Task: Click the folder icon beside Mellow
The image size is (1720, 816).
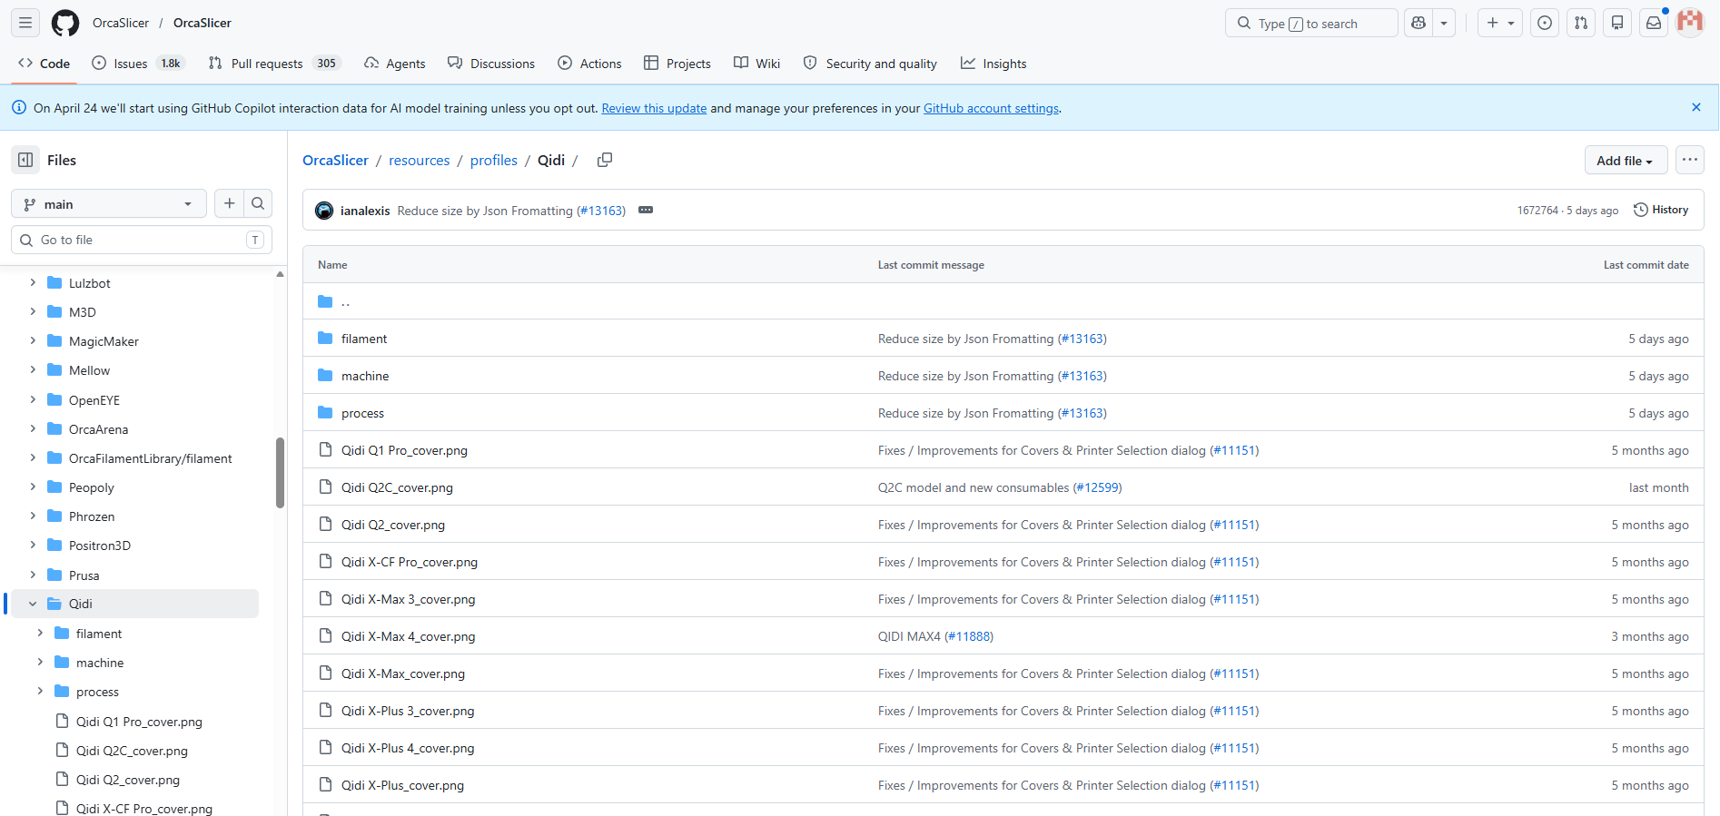Action: tap(54, 370)
